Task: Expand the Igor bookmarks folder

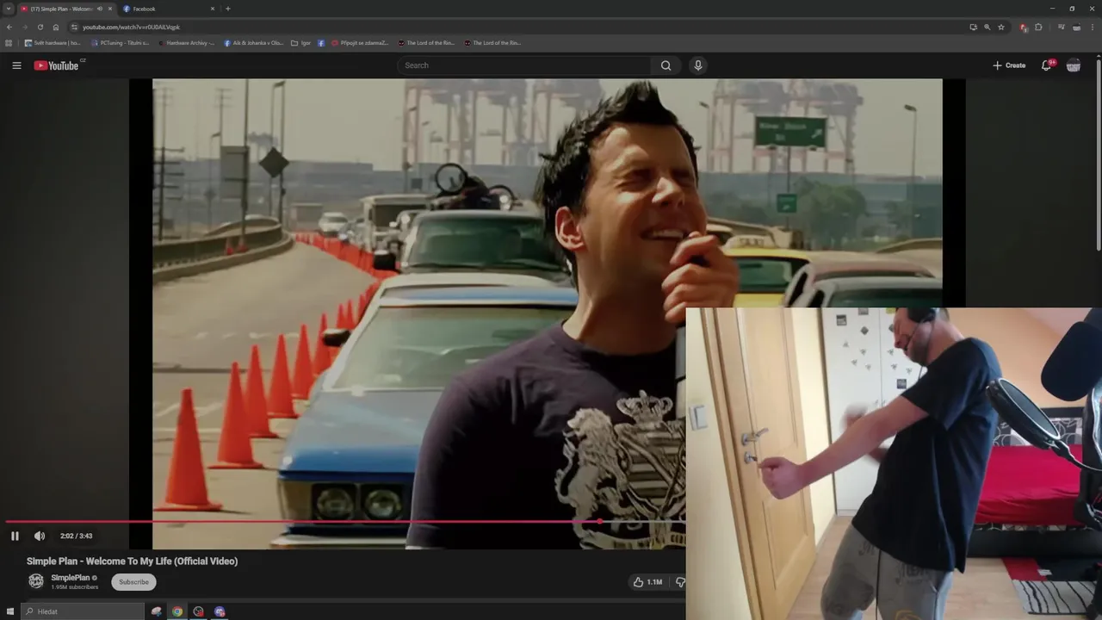Action: [300, 43]
